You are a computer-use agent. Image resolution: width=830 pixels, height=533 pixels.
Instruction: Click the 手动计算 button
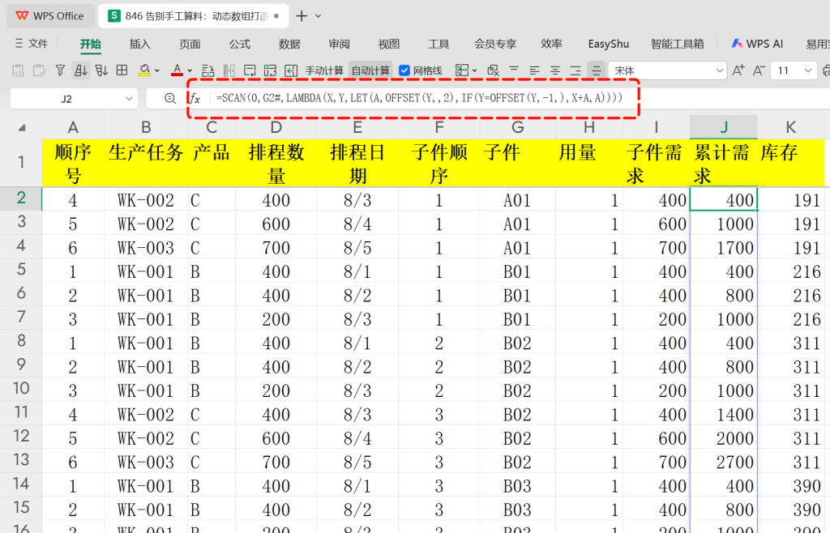point(324,70)
